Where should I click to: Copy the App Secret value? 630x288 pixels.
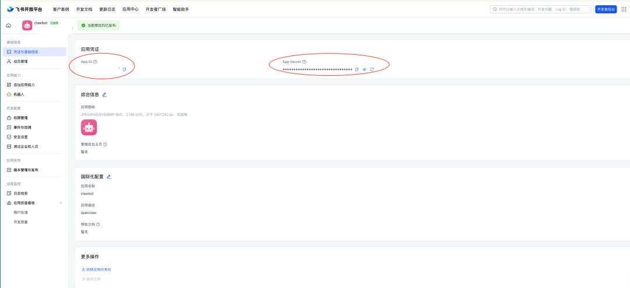(357, 69)
